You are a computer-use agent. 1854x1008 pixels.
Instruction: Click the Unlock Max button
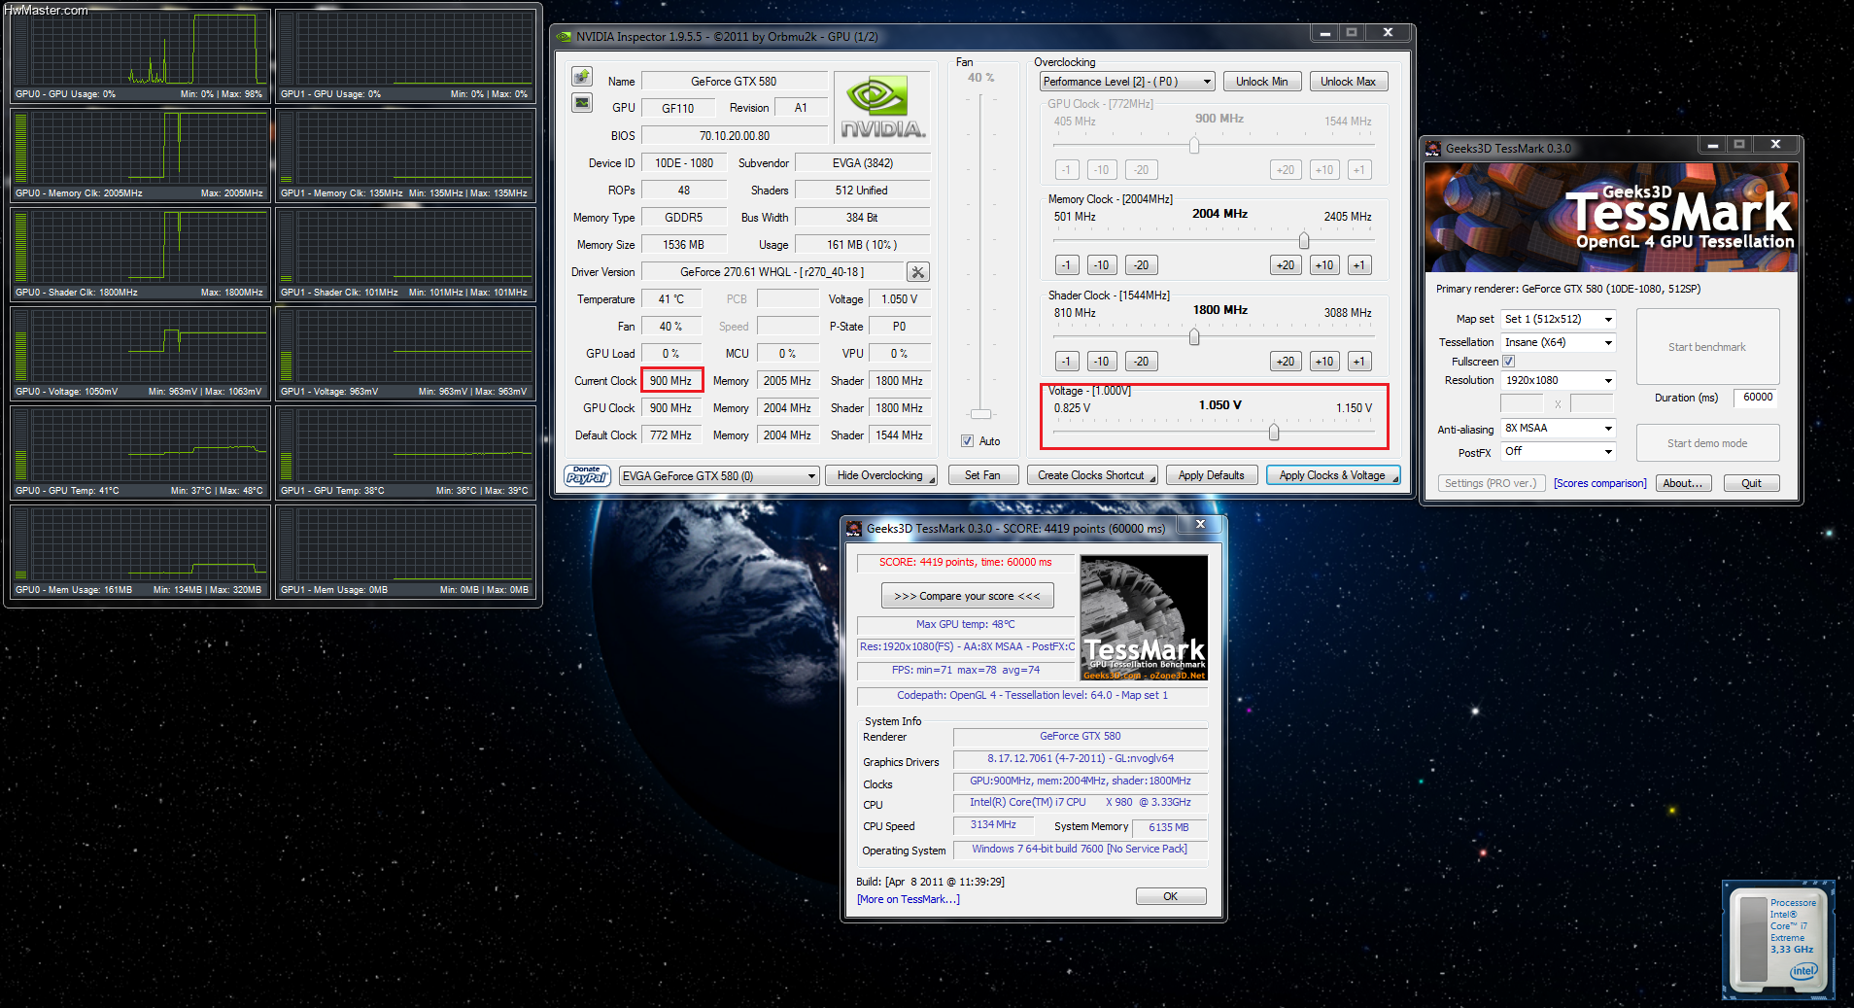pyautogui.click(x=1348, y=82)
